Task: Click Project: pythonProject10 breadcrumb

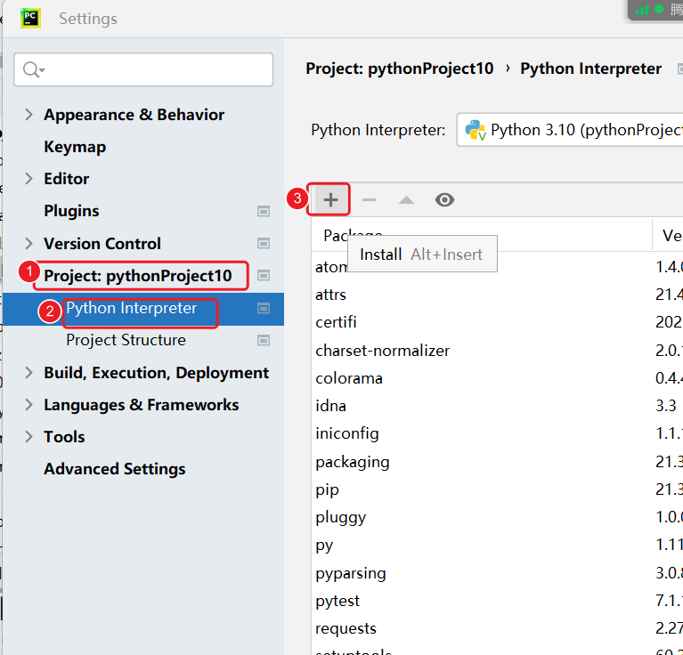Action: [400, 69]
